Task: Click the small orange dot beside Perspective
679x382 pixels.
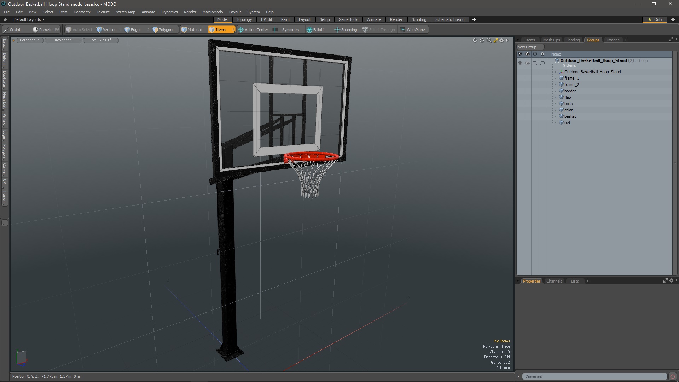Action: click(14, 40)
